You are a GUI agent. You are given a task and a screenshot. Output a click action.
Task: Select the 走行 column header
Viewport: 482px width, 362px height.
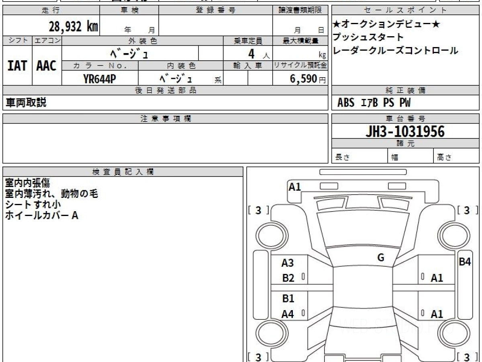(51, 10)
